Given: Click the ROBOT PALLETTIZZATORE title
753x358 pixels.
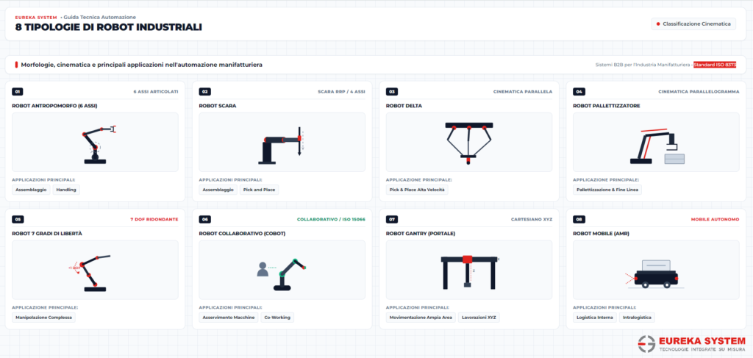Looking at the screenshot, I should [607, 106].
